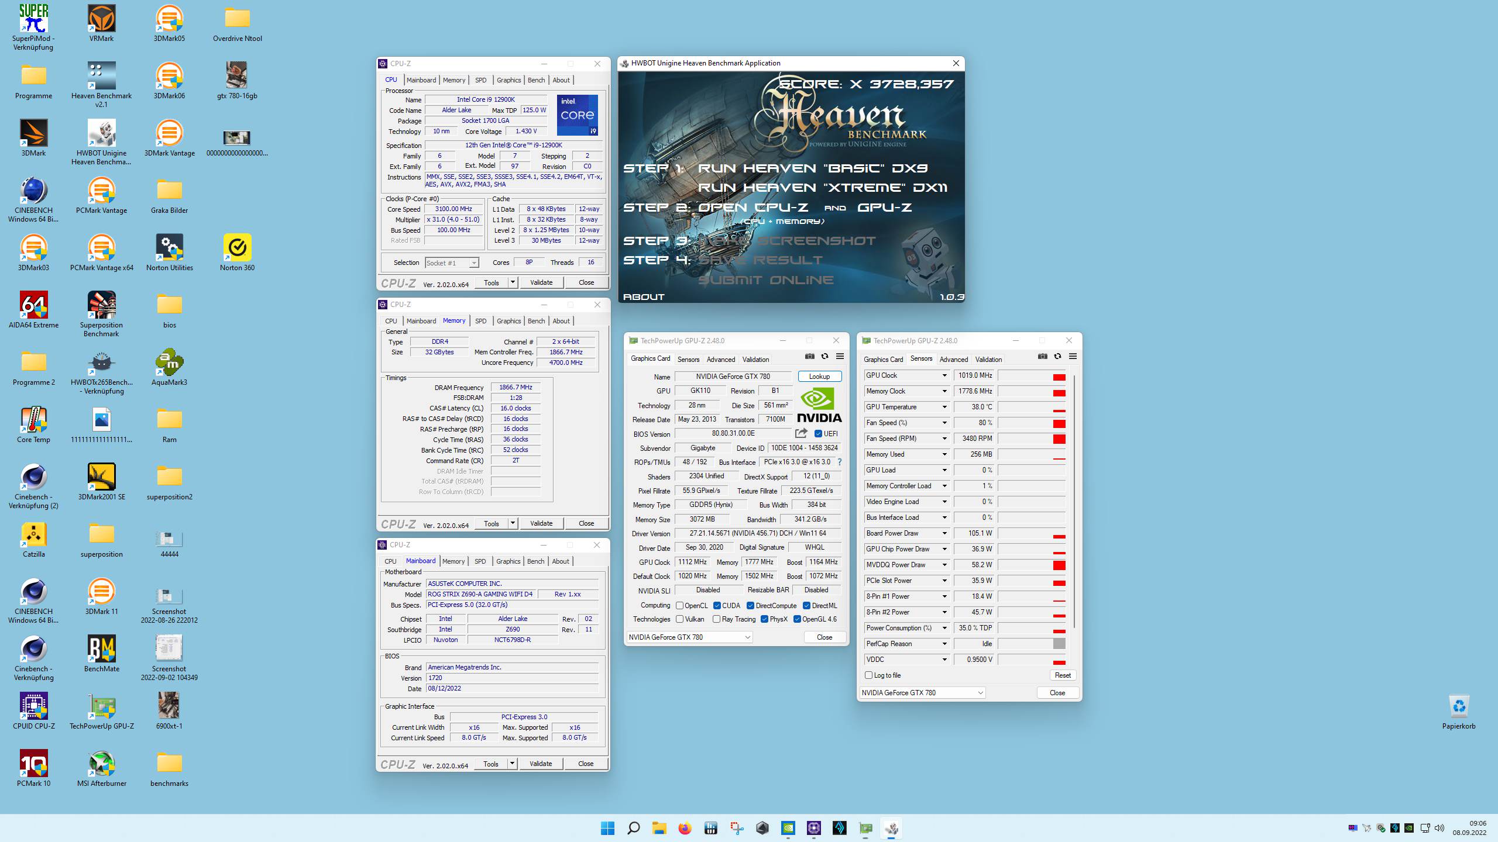The width and height of the screenshot is (1498, 842).
Task: Launch 3DMark2001 SE desktop icon
Action: (x=101, y=482)
